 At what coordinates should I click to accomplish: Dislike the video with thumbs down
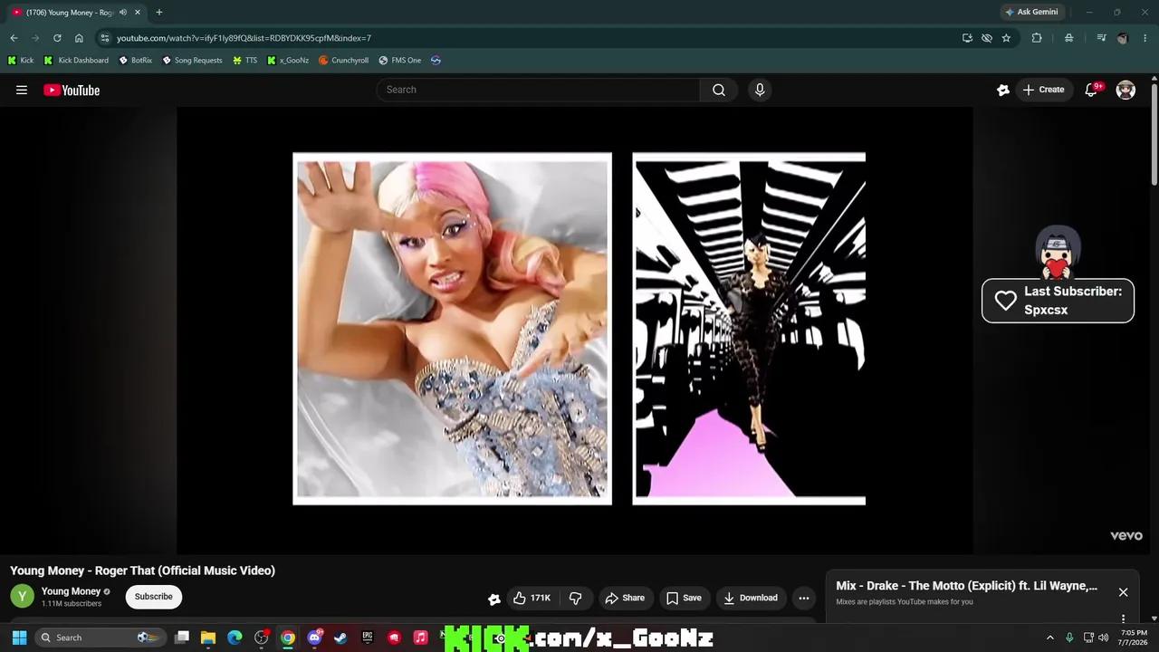(575, 598)
